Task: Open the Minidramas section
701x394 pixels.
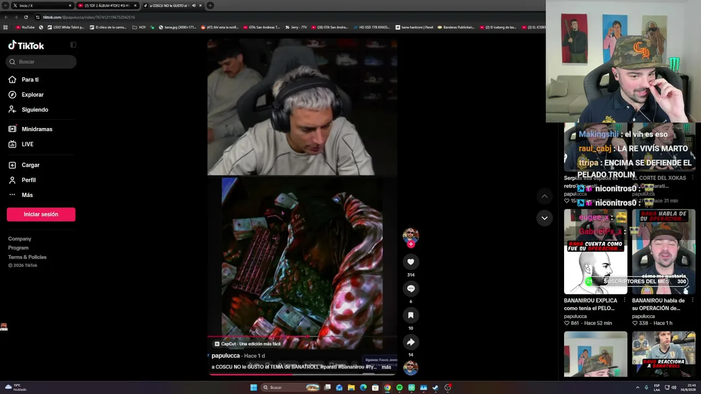Action: coord(31,129)
